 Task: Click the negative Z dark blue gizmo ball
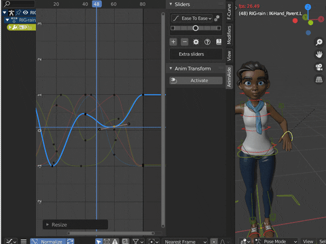point(308,33)
